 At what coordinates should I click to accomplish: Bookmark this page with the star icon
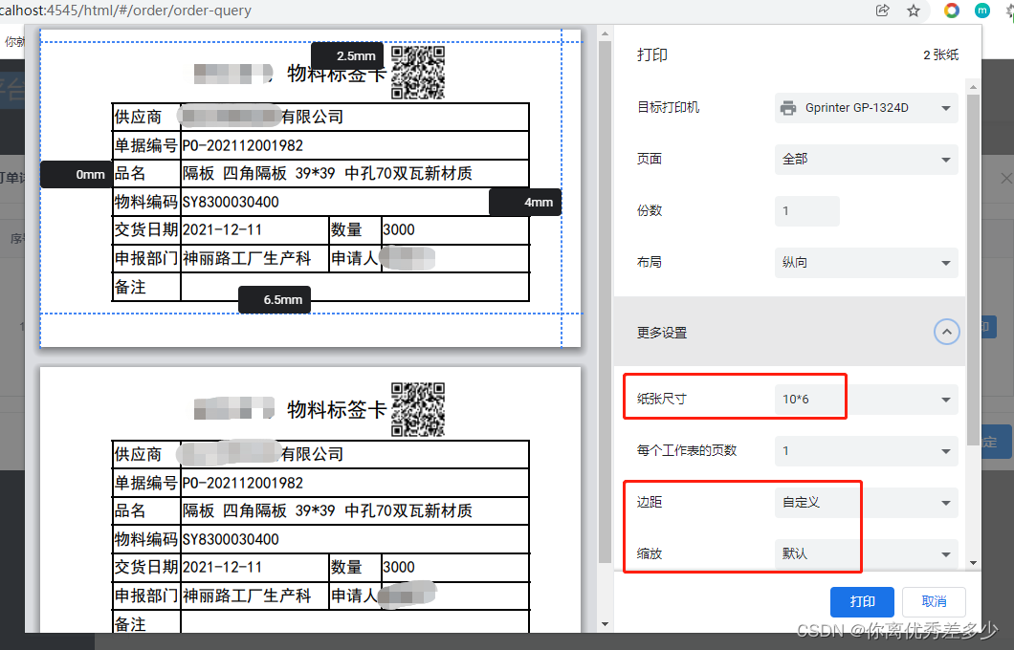point(914,11)
